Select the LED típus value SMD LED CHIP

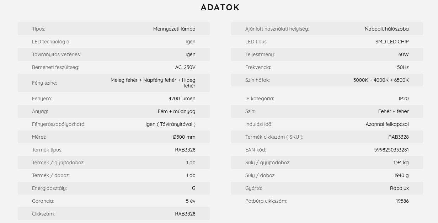point(392,42)
